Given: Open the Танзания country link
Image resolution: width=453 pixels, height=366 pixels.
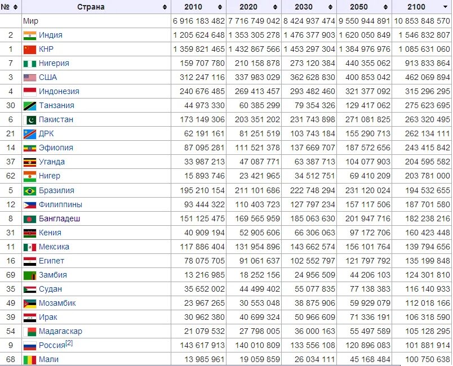Looking at the screenshot, I should point(56,105).
